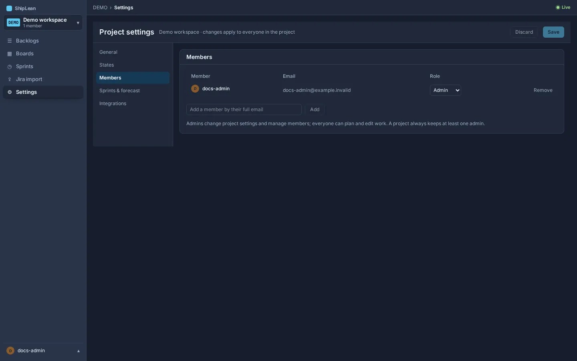Screen dimensions: 577x361
Task: Click the green Live status indicator
Action: (563, 8)
